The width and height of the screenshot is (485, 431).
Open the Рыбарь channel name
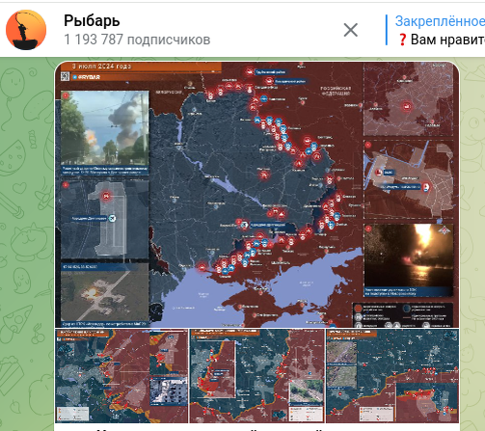coord(92,21)
